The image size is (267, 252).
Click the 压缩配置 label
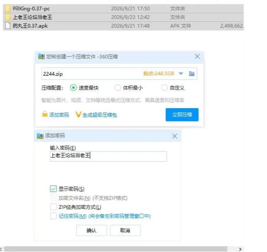pyautogui.click(x=52, y=88)
